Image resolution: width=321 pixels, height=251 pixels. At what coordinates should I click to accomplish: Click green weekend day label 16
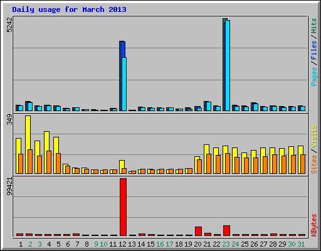click(160, 244)
